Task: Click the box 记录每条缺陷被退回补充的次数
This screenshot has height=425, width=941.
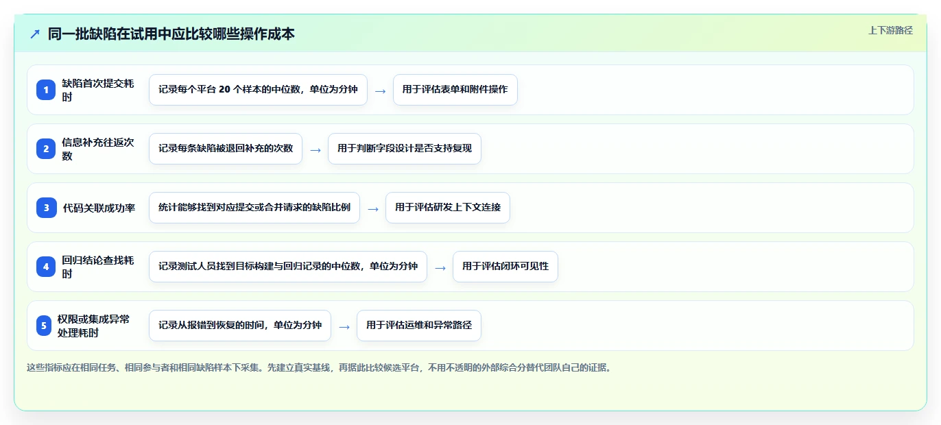Action: tap(226, 149)
